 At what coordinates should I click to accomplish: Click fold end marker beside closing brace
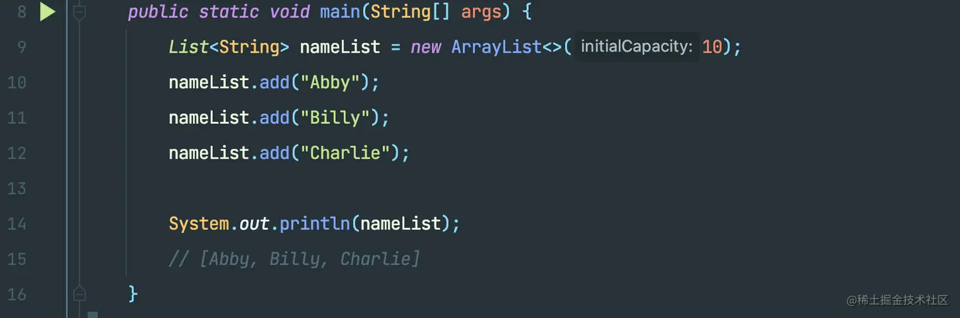pyautogui.click(x=79, y=294)
